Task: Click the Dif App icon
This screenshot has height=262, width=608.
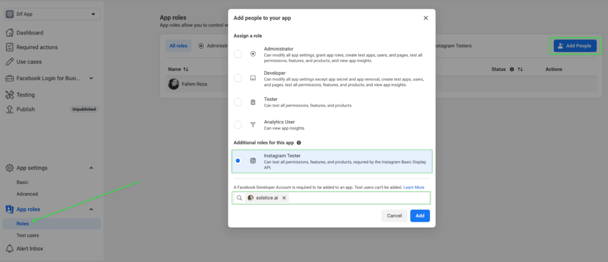Action: point(9,14)
